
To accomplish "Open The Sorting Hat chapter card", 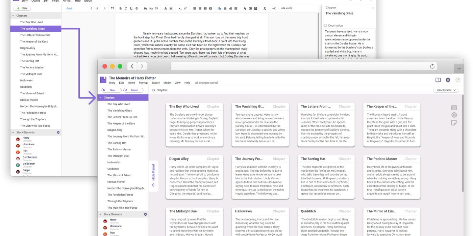I will coord(326,177).
